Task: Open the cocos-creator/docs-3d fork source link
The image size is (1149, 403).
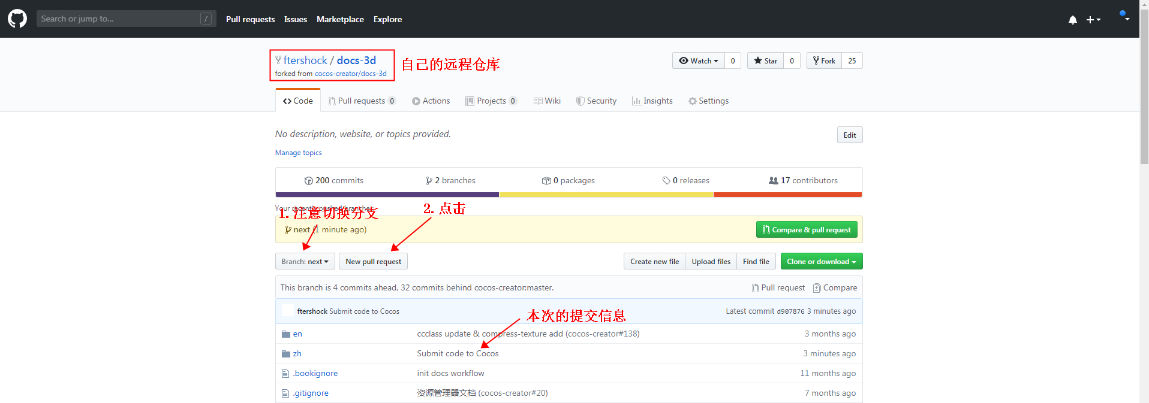Action: coord(351,74)
